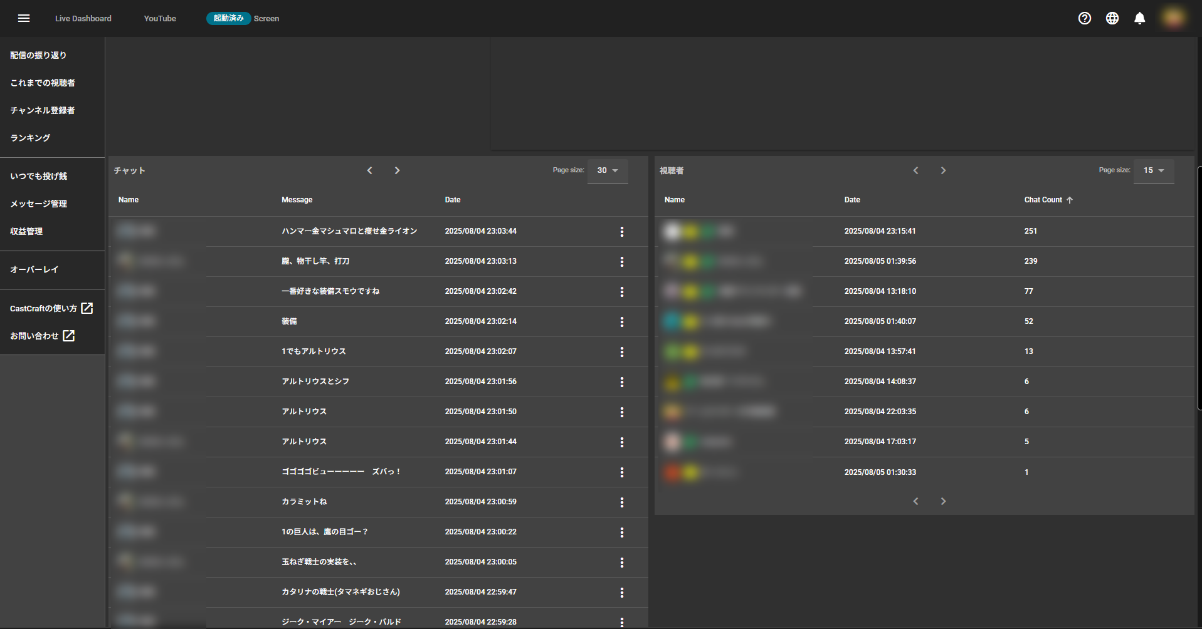Viewport: 1202px width, 629px height.
Task: Open ランキング in sidebar
Action: (x=30, y=138)
